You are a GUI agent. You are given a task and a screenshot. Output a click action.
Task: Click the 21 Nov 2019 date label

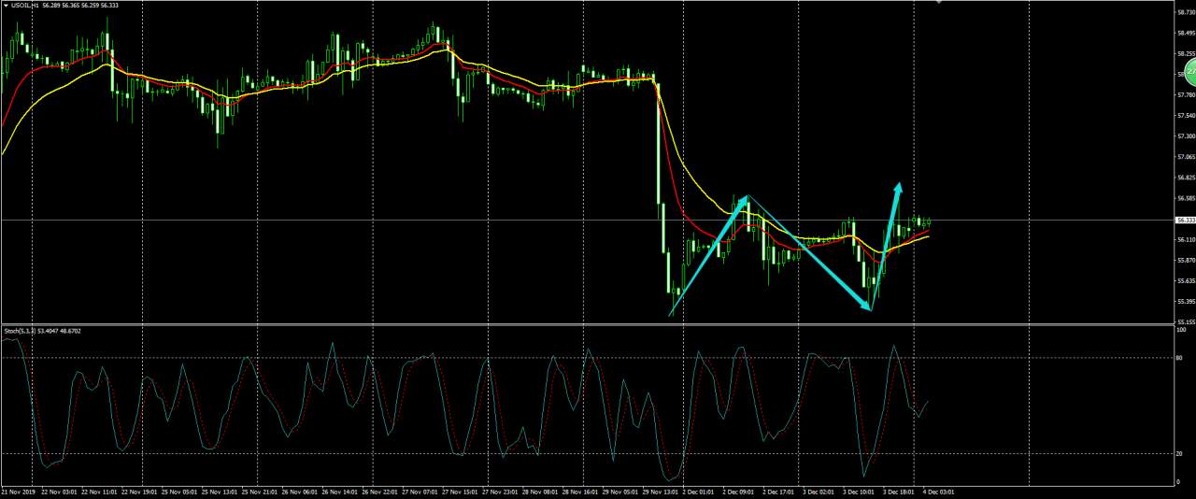[18, 492]
